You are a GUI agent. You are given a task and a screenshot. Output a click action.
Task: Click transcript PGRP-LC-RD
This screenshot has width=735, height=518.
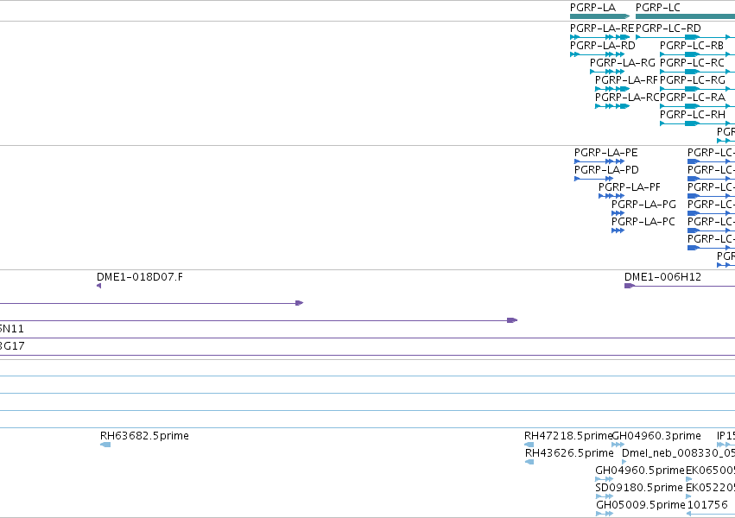[x=685, y=37]
